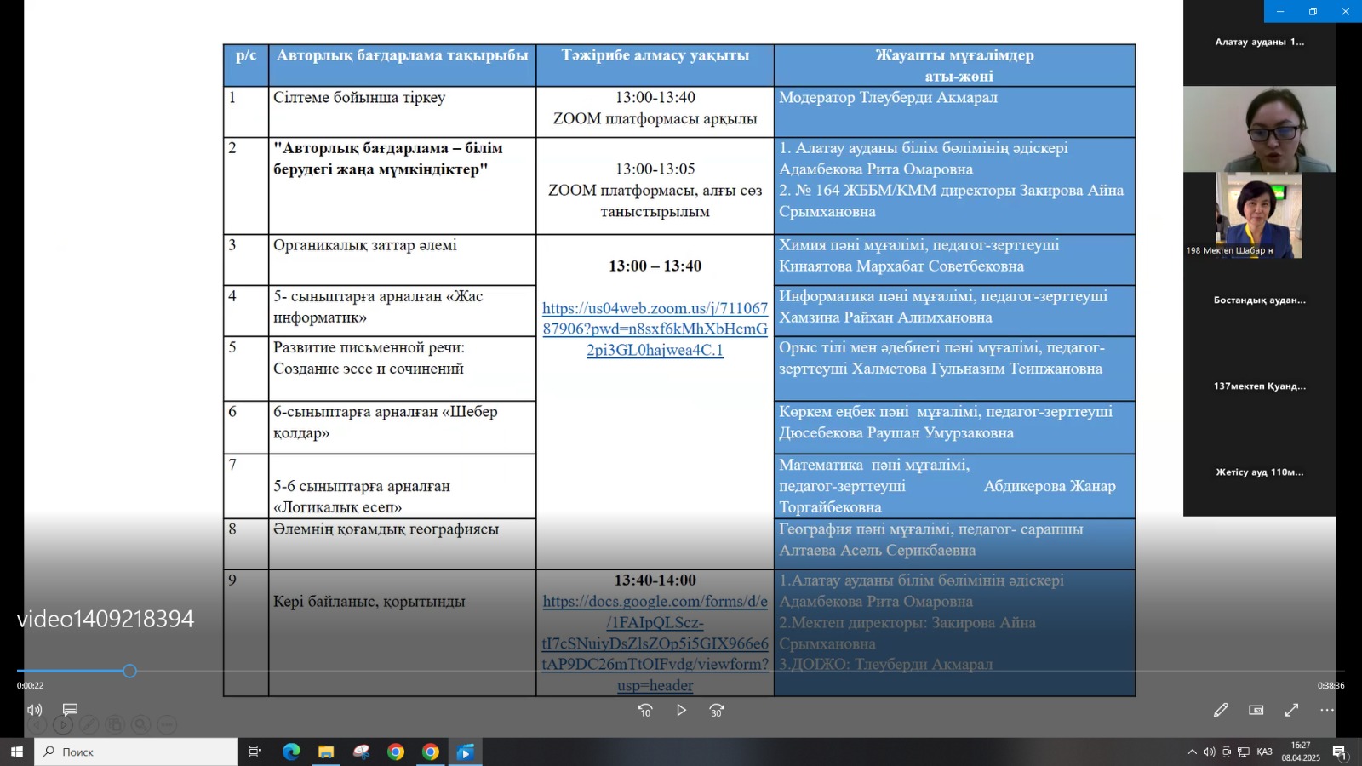Open the pencil edit menu
Viewport: 1362px width, 766px height.
point(1221,710)
